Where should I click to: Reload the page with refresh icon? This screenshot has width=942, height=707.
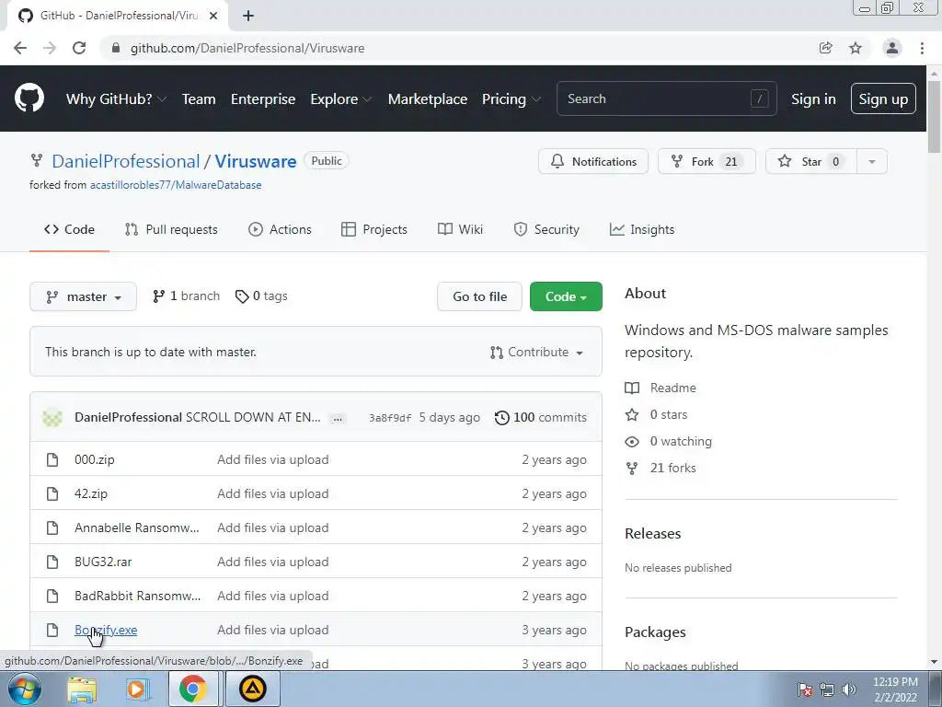[x=79, y=48]
